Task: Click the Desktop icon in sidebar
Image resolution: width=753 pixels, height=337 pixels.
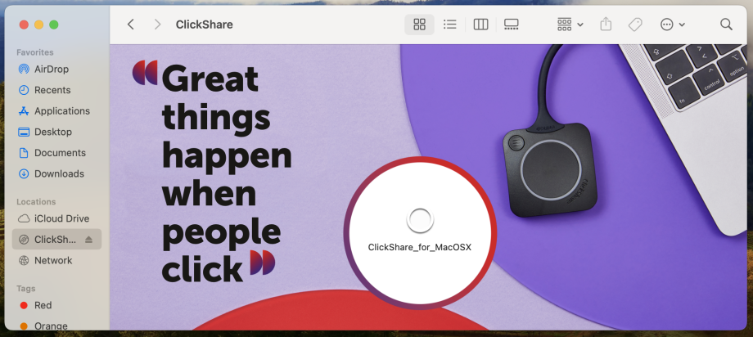Action: coord(24,132)
